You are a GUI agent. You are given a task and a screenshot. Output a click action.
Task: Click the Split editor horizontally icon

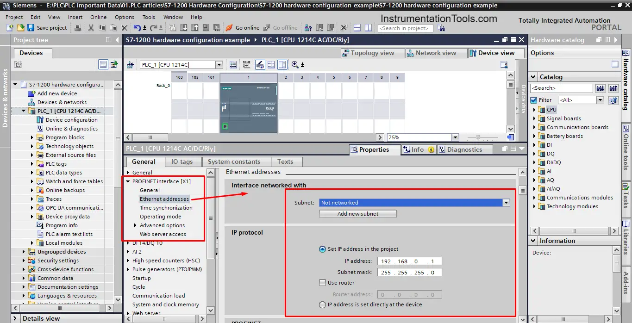358,28
